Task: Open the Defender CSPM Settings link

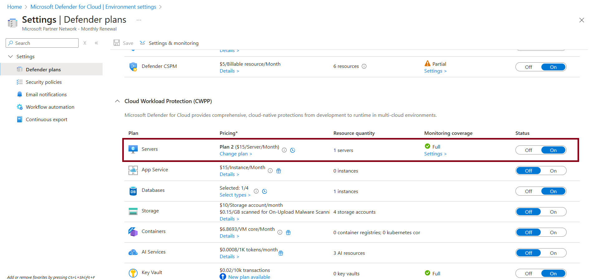Action: [435, 71]
